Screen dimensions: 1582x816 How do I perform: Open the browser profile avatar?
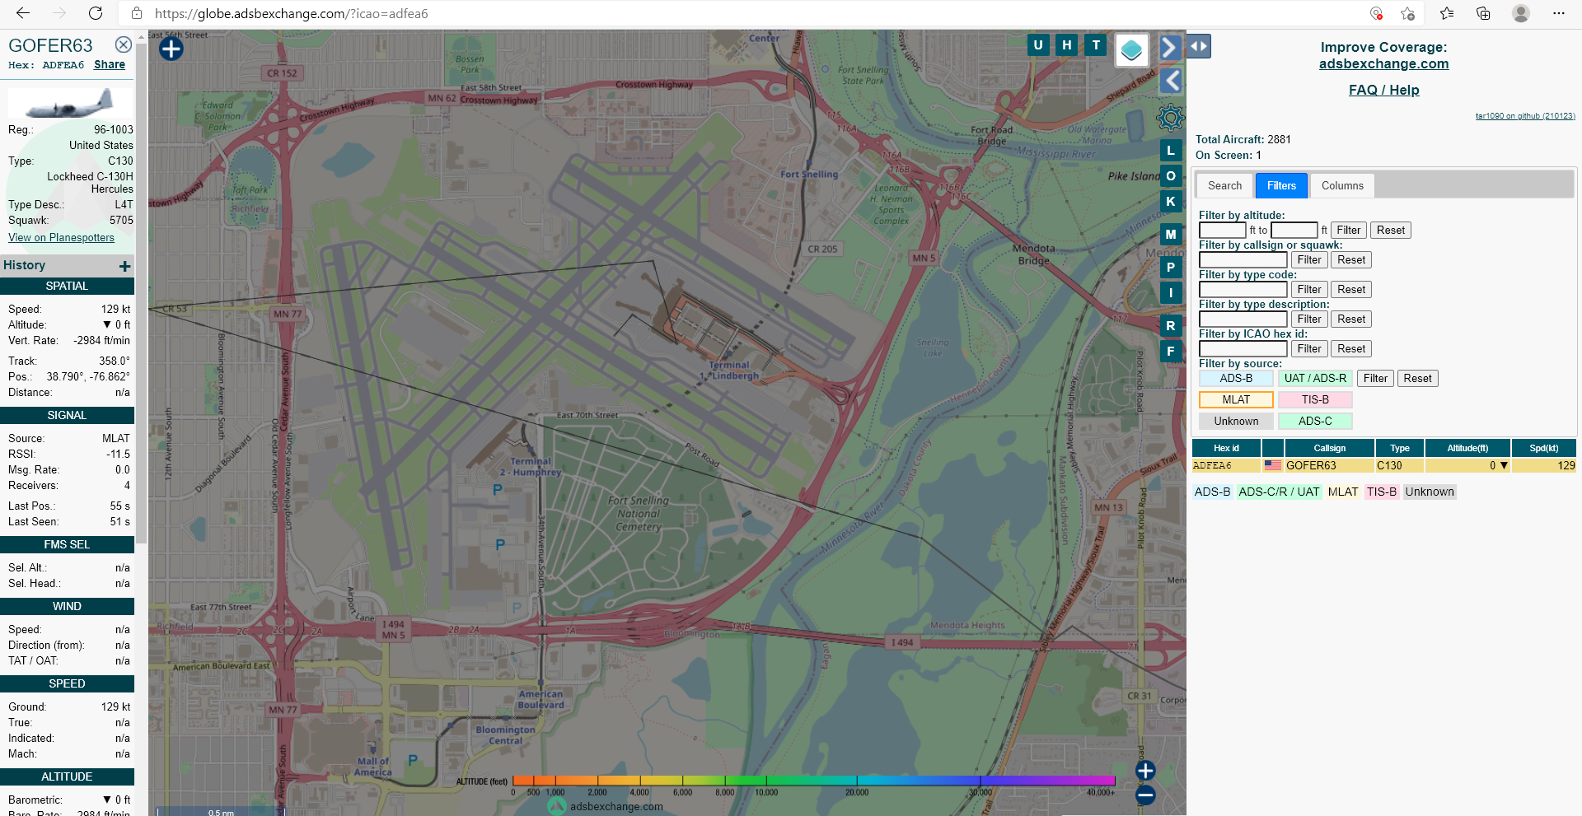(1521, 13)
